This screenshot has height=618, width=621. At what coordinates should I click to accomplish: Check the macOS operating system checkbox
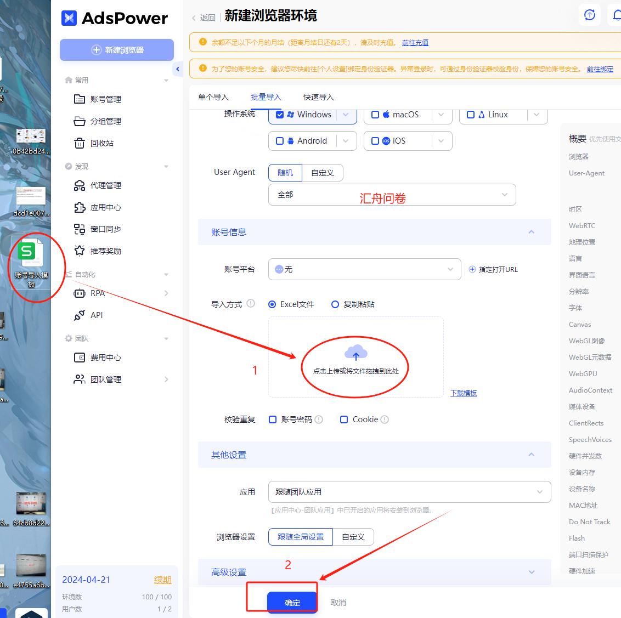click(x=375, y=115)
